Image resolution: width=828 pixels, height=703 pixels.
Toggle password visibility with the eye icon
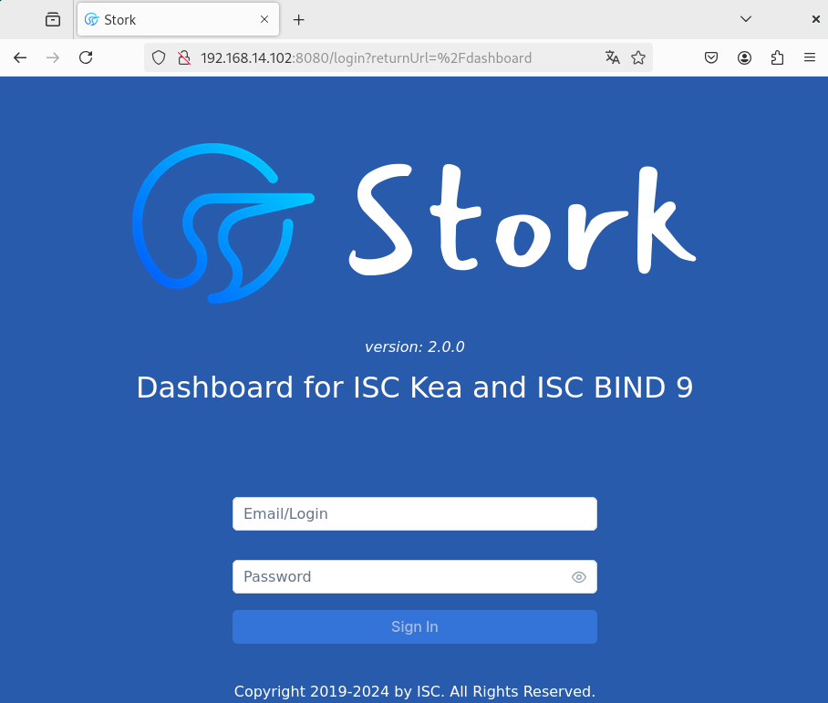tap(579, 576)
